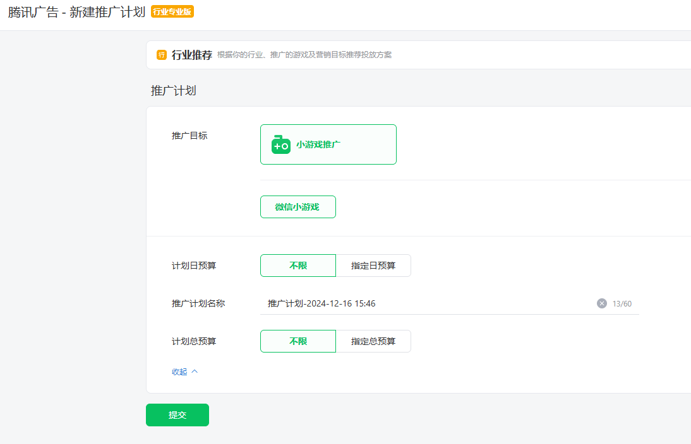Set total budget to 不限
The image size is (691, 444).
click(x=298, y=341)
